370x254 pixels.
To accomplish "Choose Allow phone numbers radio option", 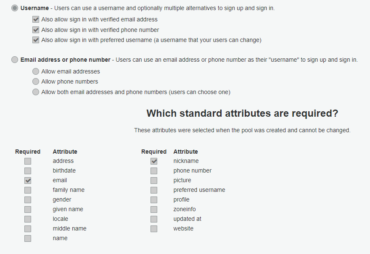I will click(36, 81).
